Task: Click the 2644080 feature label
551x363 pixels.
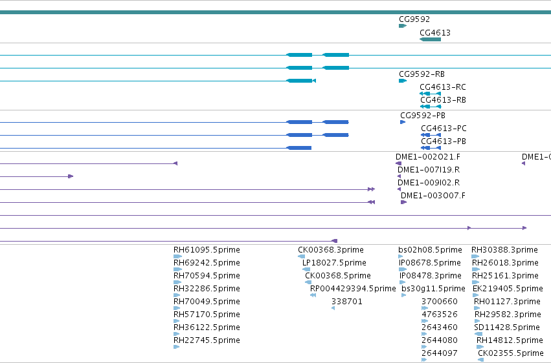Action: click(440, 340)
